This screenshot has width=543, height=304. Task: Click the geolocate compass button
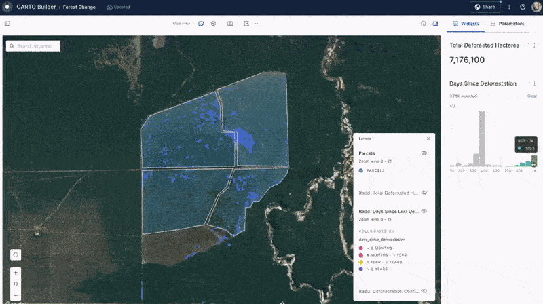coord(16,254)
